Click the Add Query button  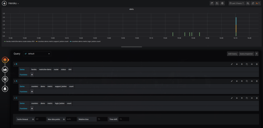(232, 54)
